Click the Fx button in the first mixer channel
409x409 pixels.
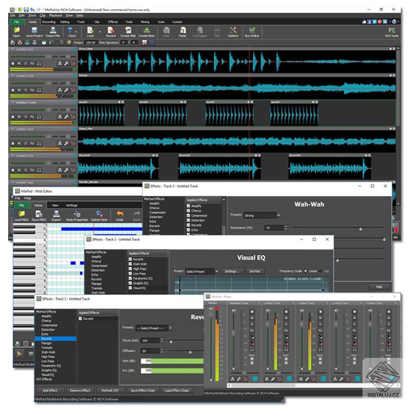click(252, 330)
